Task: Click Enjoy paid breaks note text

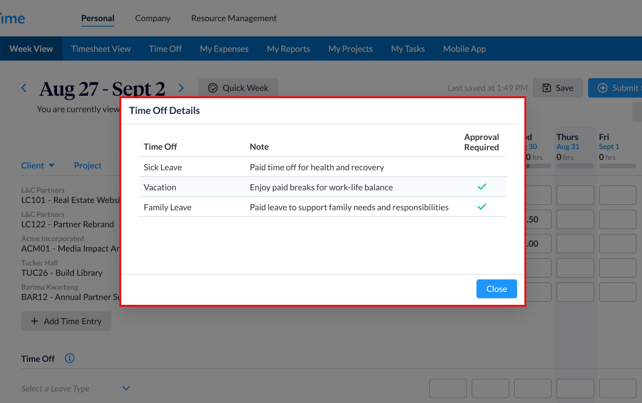Action: (x=321, y=187)
